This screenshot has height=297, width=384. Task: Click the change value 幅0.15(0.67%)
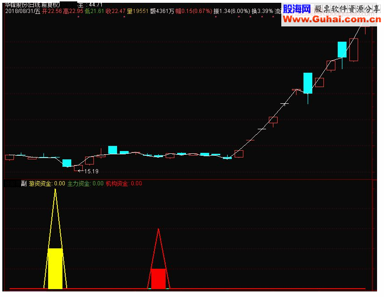pyautogui.click(x=194, y=11)
